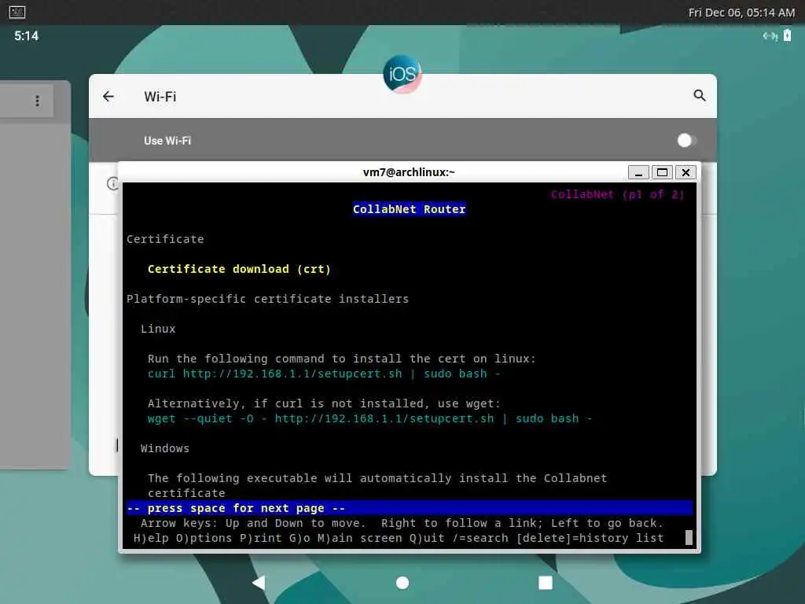Click the 'CollabNet (p1 of 2)' page indicator

coord(617,195)
